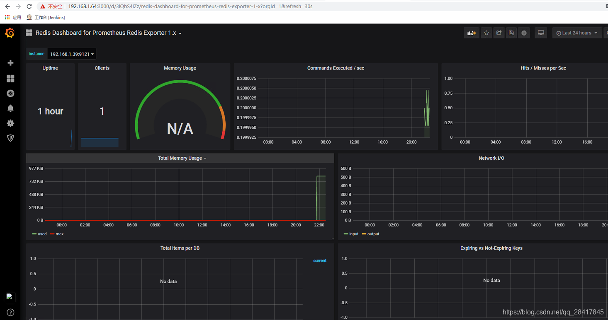
Task: Click the Uptime panel title
Action: tap(50, 68)
